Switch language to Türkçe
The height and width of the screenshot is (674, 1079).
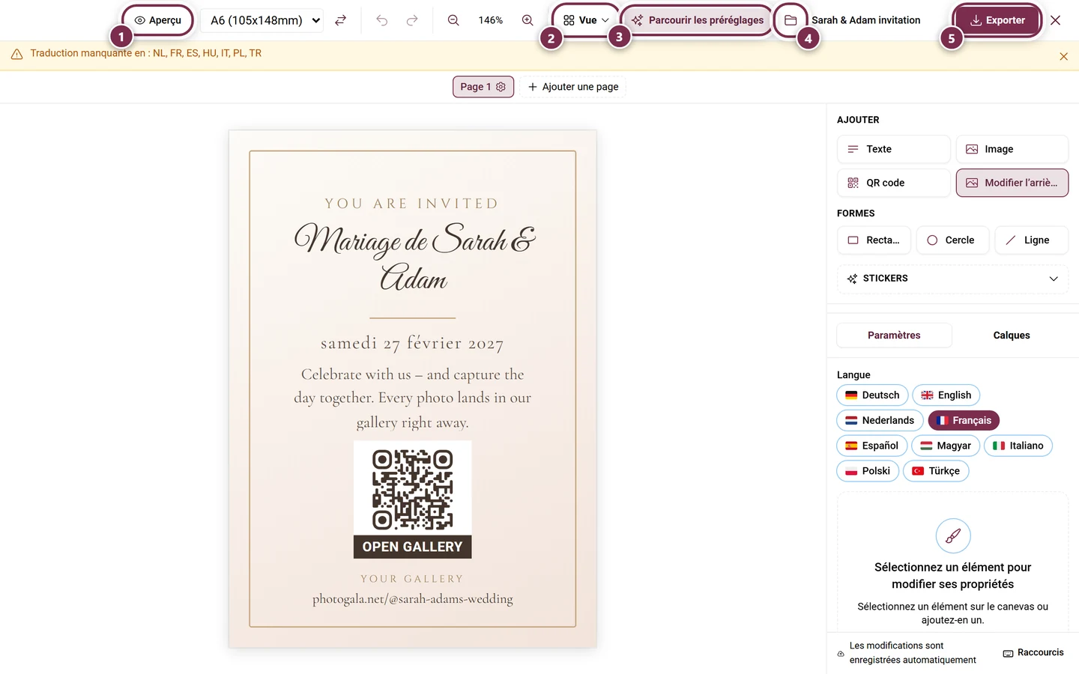tap(936, 471)
